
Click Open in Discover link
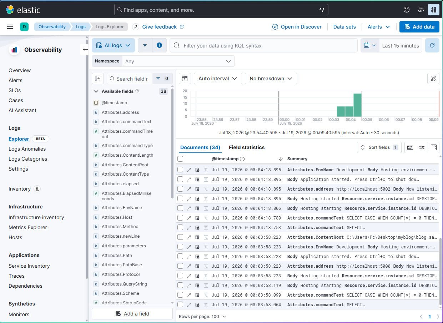coord(297,27)
